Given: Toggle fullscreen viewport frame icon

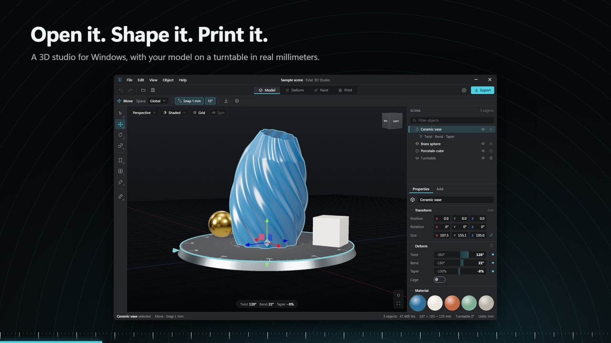Looking at the screenshot, I should pos(399,303).
